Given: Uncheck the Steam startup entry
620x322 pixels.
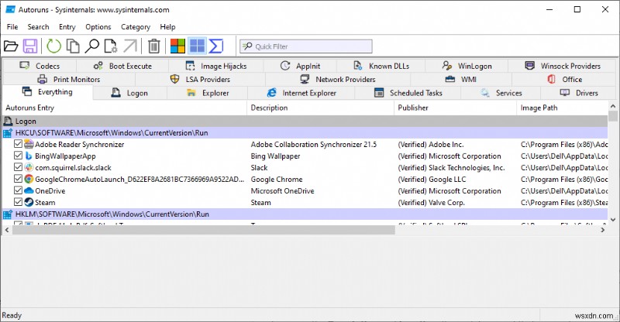Looking at the screenshot, I should (x=18, y=202).
